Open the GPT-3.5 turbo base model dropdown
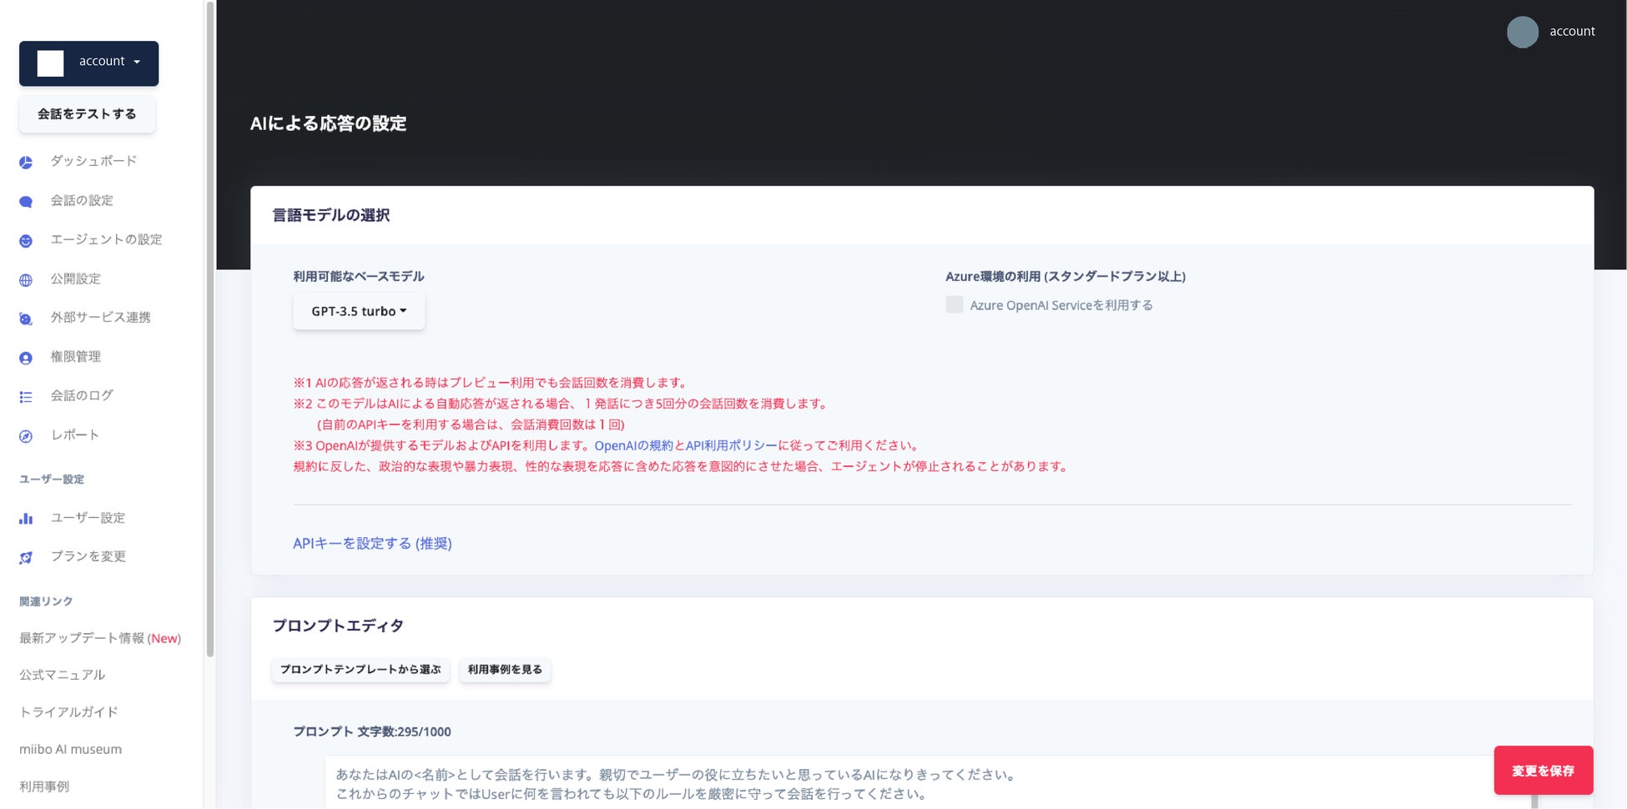Screen dimensions: 1627x809 tap(359, 311)
